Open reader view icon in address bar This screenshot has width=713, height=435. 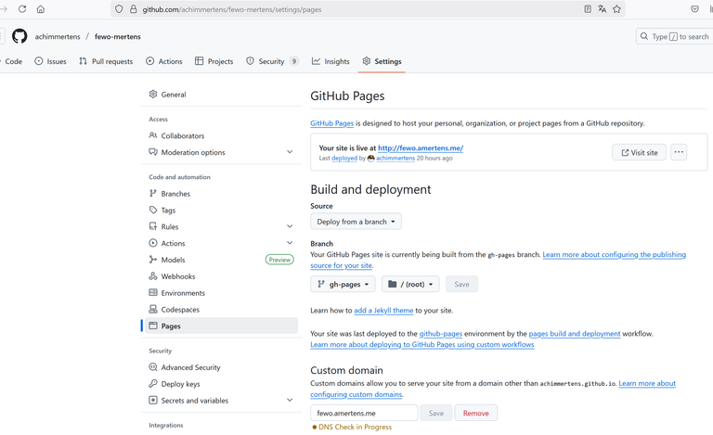pyautogui.click(x=588, y=9)
